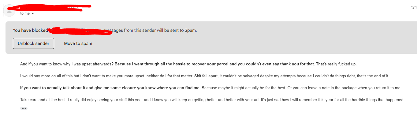
Task: Click the message timestamp at the right
Action: pos(414,7)
